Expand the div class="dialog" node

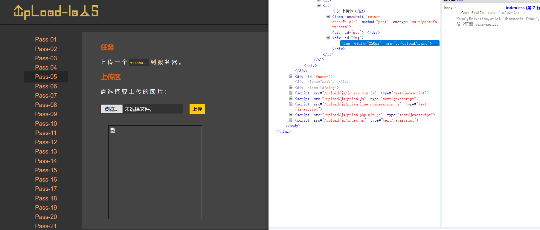tap(291, 87)
